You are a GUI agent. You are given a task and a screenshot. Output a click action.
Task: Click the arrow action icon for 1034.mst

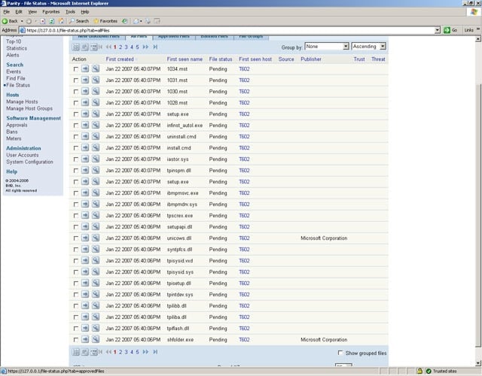(x=85, y=68)
